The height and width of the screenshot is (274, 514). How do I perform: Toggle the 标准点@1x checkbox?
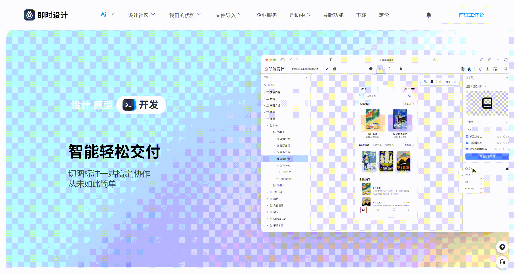(467, 136)
